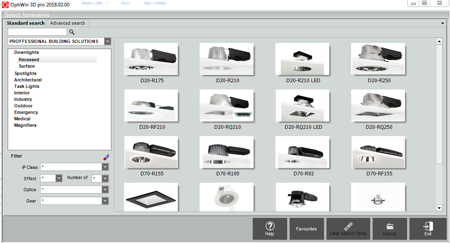
Task: Open the Gear dropdown
Action: (105, 201)
